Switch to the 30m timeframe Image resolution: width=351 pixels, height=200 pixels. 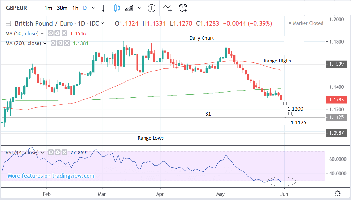point(62,8)
